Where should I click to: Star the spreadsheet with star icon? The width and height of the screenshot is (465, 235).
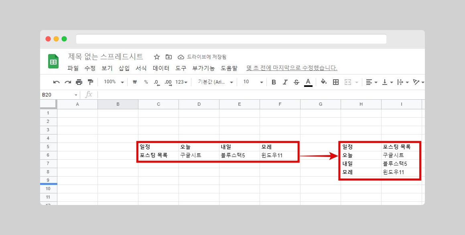[157, 57]
